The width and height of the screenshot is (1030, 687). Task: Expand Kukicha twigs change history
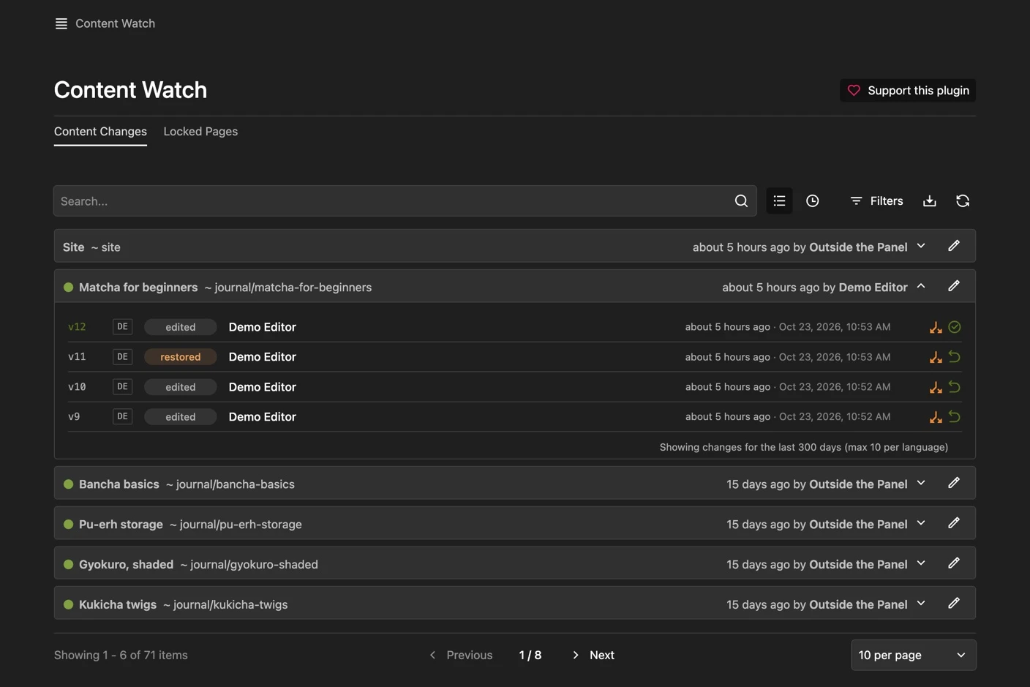[x=921, y=604]
